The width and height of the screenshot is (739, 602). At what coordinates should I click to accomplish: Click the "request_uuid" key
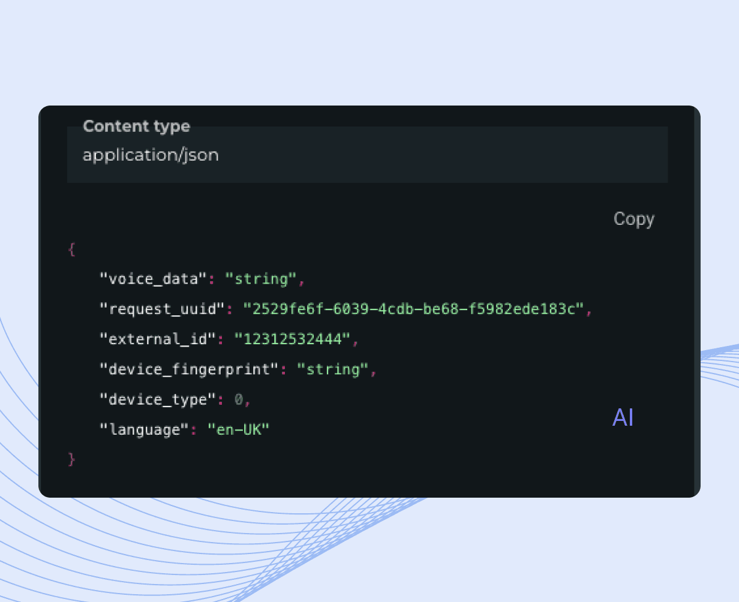(162, 309)
